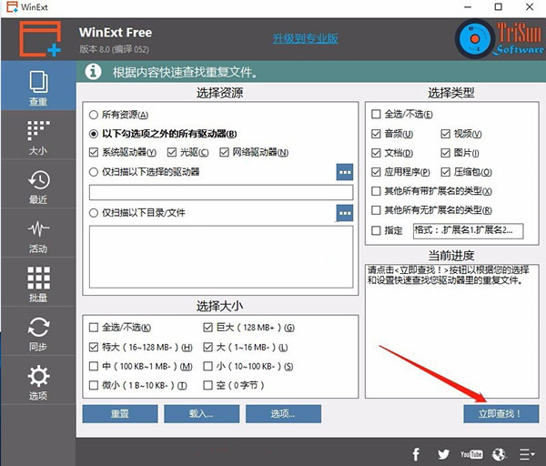Open the 同步 sync sidebar tab
This screenshot has width=546, height=466.
(38, 331)
